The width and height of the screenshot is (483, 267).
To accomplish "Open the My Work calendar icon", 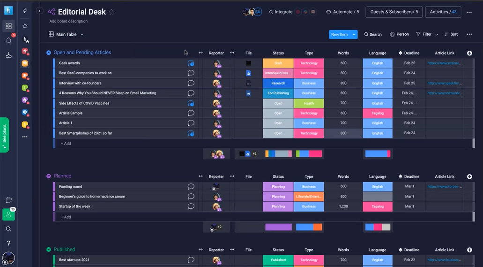I will click(x=8, y=200).
